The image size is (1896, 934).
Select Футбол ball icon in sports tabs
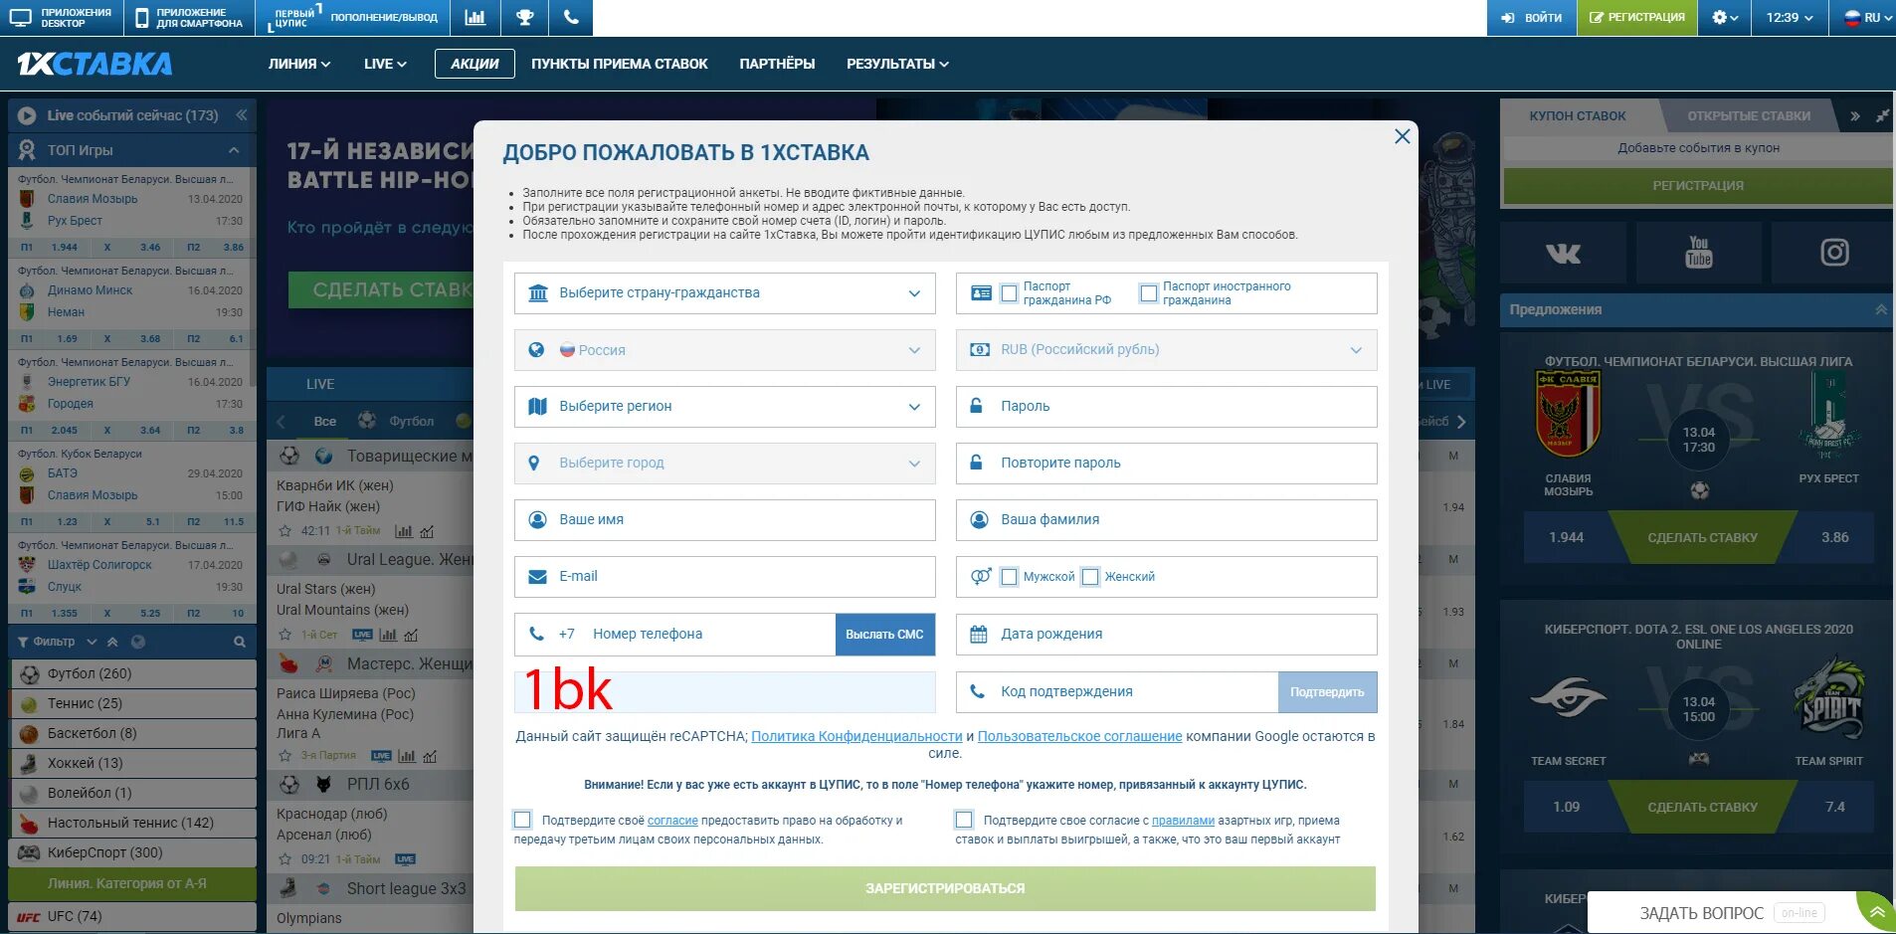tap(367, 421)
